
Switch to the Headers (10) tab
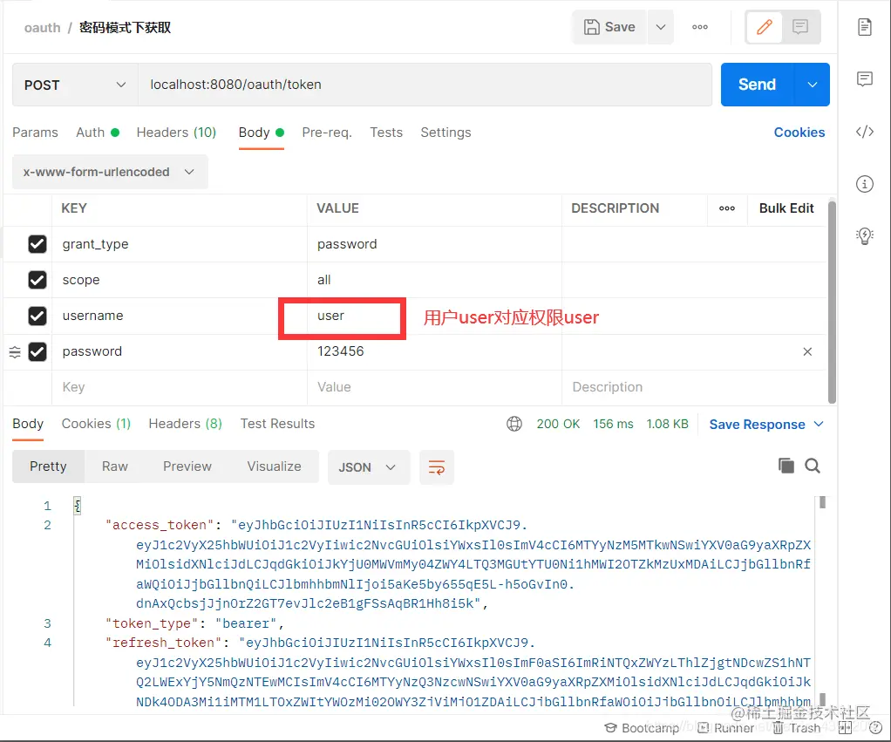(176, 133)
